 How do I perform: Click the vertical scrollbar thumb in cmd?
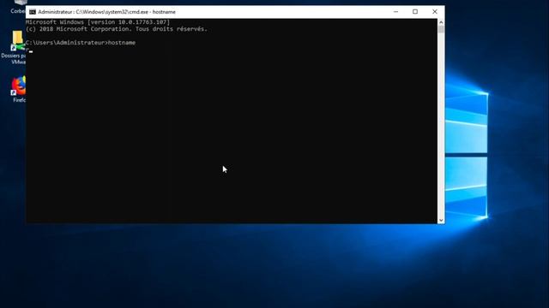tap(441, 29)
